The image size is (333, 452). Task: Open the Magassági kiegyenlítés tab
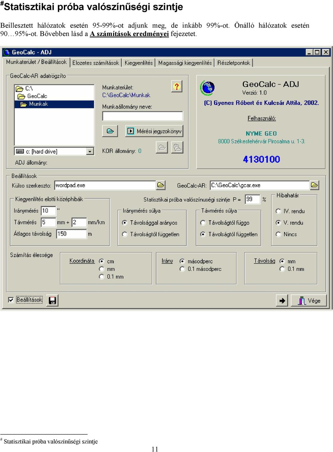[x=185, y=63]
